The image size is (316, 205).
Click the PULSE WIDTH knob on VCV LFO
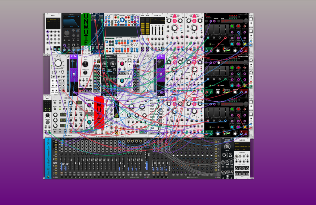pos(85,72)
